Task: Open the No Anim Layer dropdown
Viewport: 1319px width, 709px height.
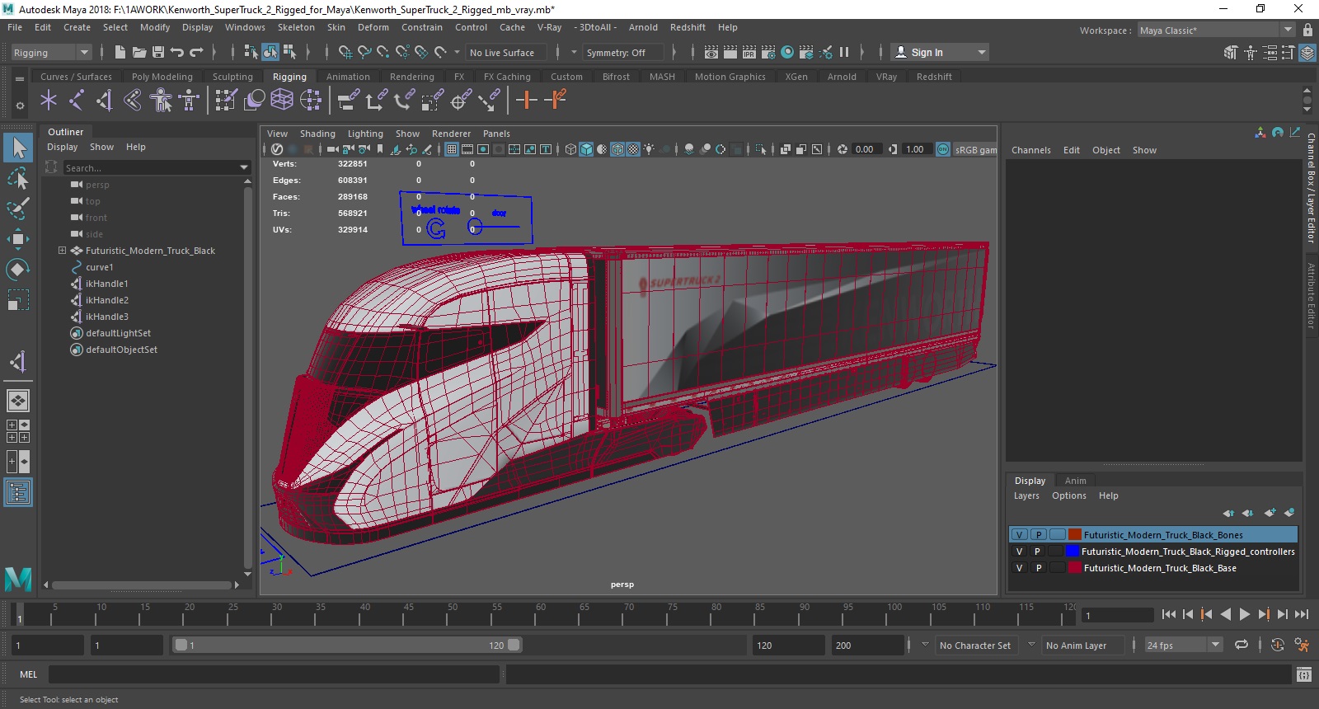Action: point(1082,645)
